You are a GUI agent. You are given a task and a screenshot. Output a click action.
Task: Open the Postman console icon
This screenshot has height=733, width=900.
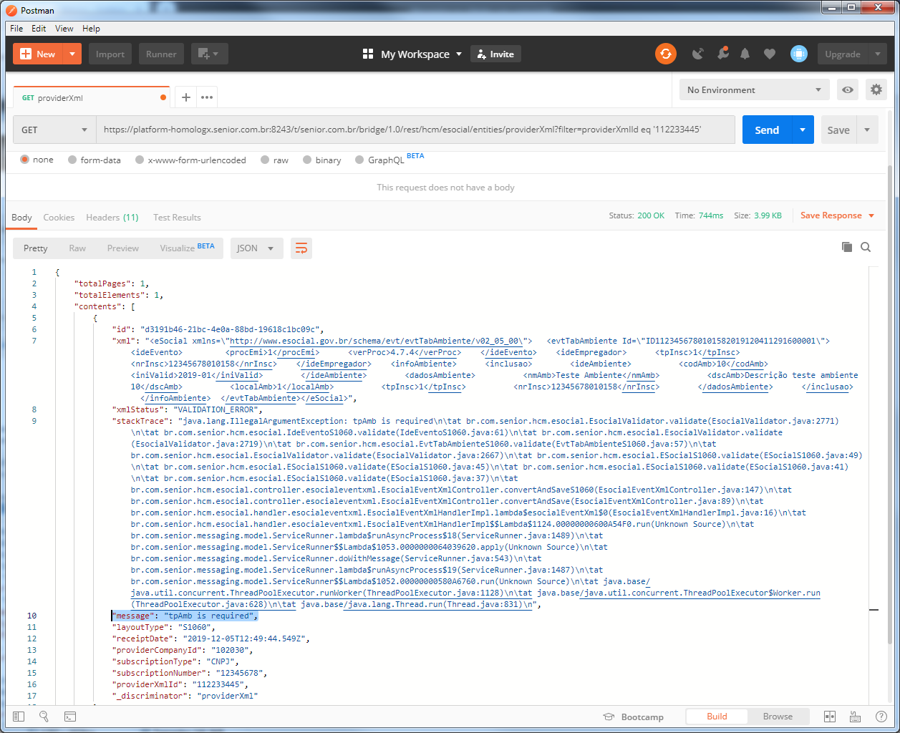tap(69, 717)
